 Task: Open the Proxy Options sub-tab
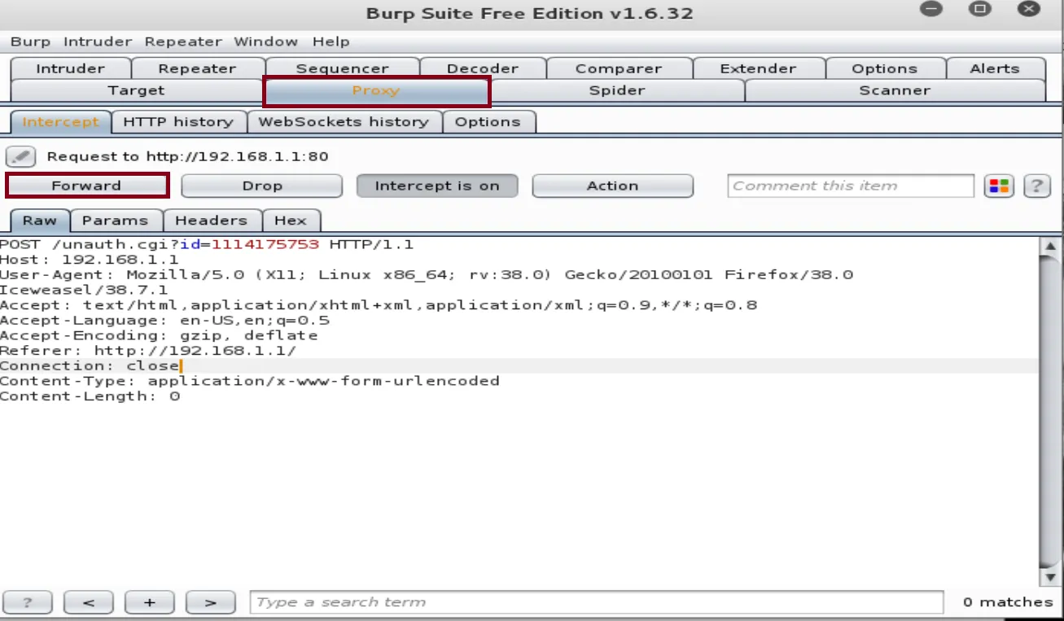click(x=488, y=122)
